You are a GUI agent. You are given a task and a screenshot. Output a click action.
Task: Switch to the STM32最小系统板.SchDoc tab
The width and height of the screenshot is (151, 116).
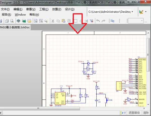click(x=15, y=27)
